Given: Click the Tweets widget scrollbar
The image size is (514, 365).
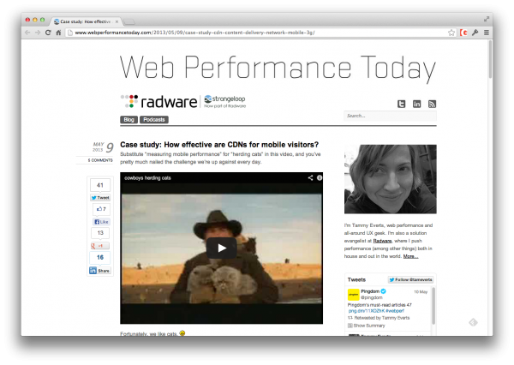Looking at the screenshot, I should click(433, 306).
